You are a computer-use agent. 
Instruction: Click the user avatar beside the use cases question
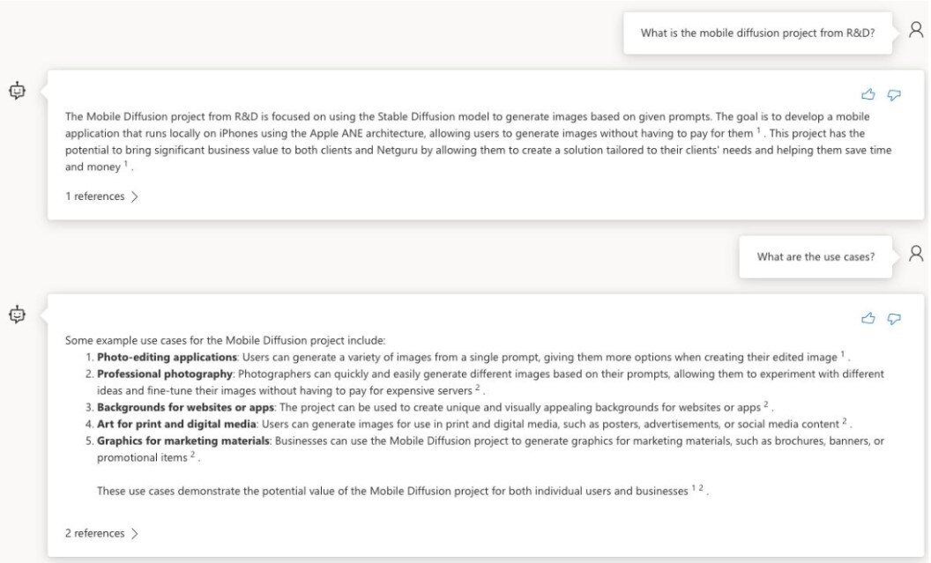(x=916, y=254)
